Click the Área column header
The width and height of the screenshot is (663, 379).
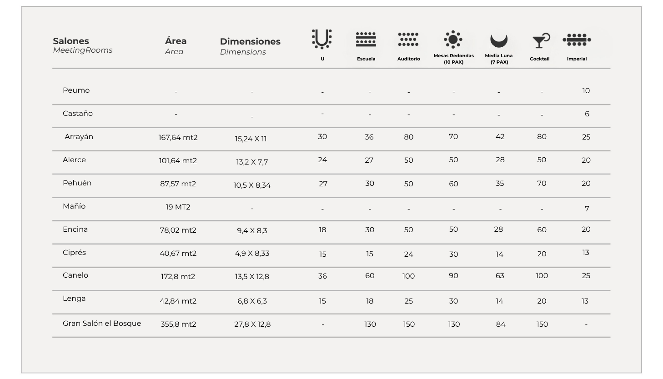176,41
